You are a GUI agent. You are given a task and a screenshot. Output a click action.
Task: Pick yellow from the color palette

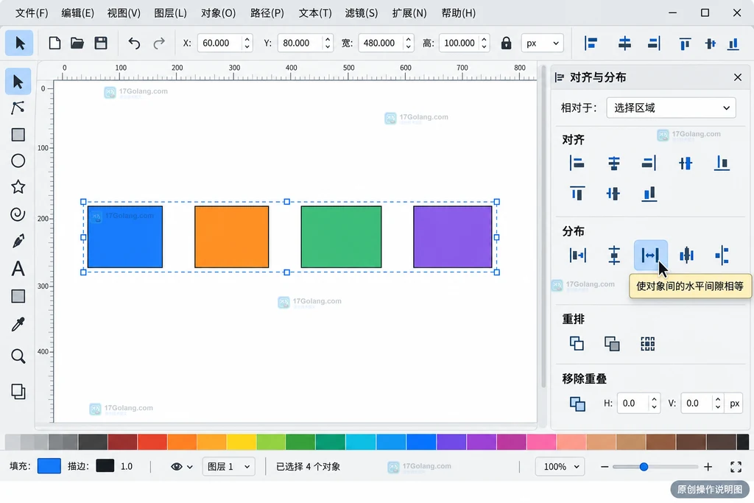(x=242, y=441)
